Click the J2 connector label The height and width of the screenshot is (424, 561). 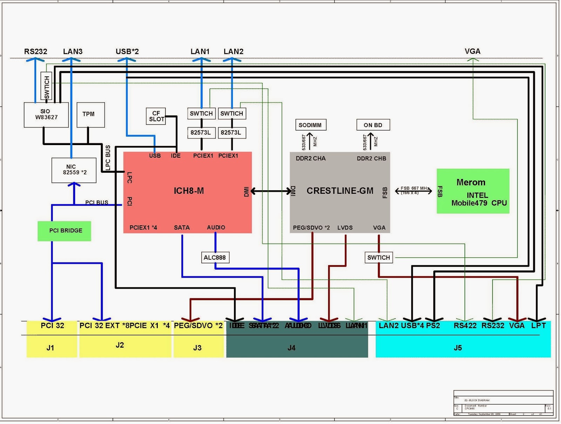[x=120, y=345]
